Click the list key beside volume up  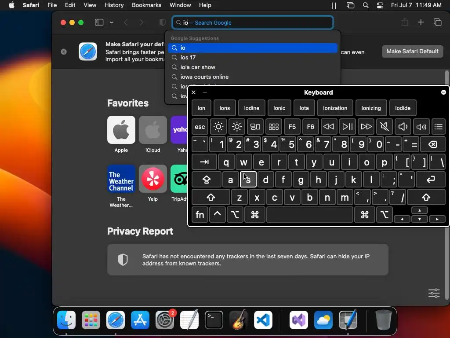point(438,127)
